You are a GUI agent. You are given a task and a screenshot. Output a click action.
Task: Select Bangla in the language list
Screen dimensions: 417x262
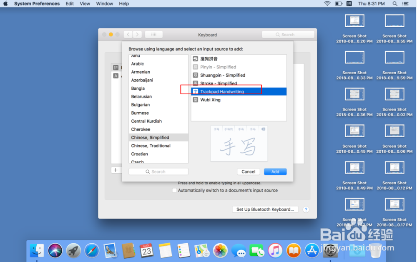(158, 88)
